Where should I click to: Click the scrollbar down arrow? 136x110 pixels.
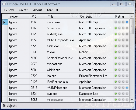(132, 100)
